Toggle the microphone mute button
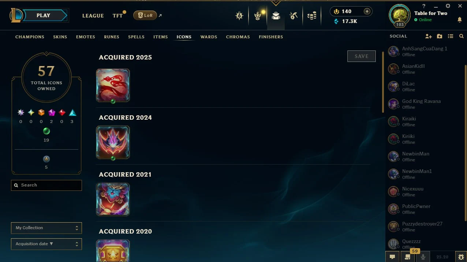Viewport: 467px width, 262px height. 423,257
